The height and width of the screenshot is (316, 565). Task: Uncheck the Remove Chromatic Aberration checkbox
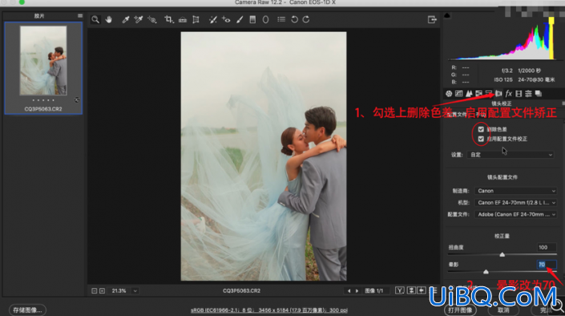click(x=481, y=129)
